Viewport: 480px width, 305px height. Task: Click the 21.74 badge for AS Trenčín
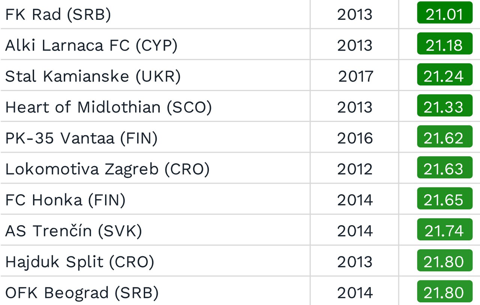click(445, 230)
